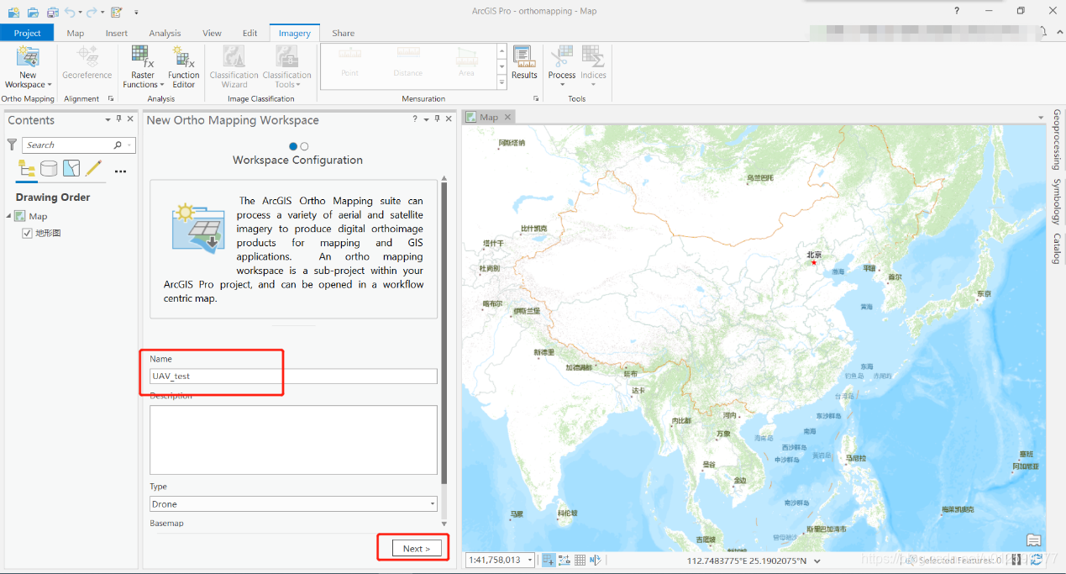Uncheck the 地形图 layer checkbox

27,234
